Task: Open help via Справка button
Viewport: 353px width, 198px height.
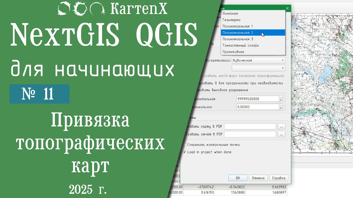Action: point(279,178)
